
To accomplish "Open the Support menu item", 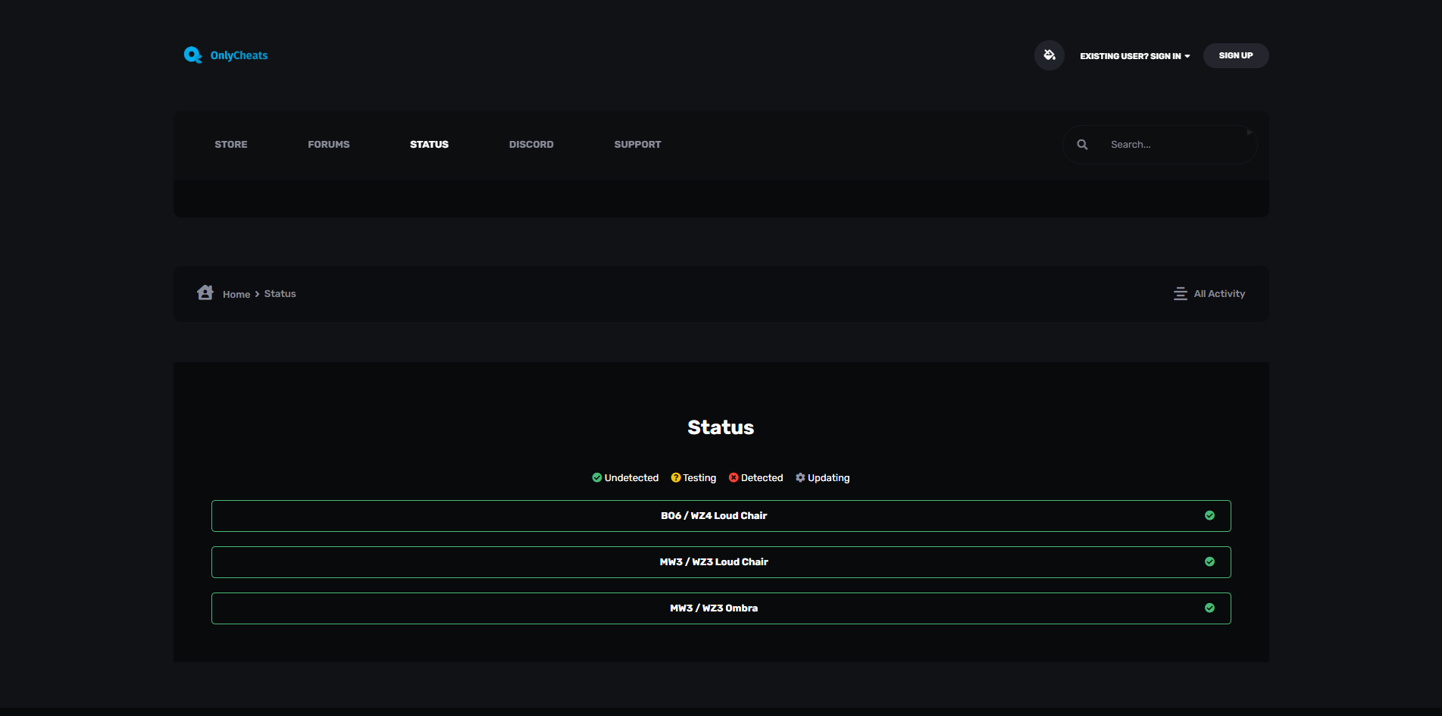I will coord(637,145).
